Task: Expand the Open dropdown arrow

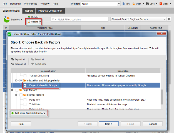Action: tap(143, 4)
